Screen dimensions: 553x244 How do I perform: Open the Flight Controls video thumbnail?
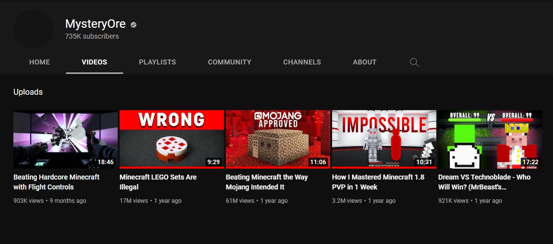66,139
